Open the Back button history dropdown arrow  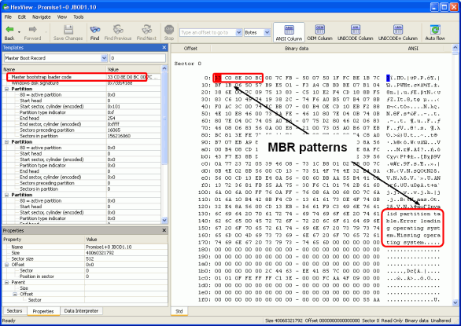[20, 32]
